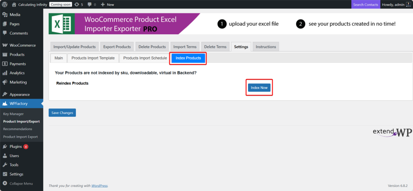Image resolution: width=413 pixels, height=191 pixels.
Task: Click the Reindex Products label
Action: point(73,83)
